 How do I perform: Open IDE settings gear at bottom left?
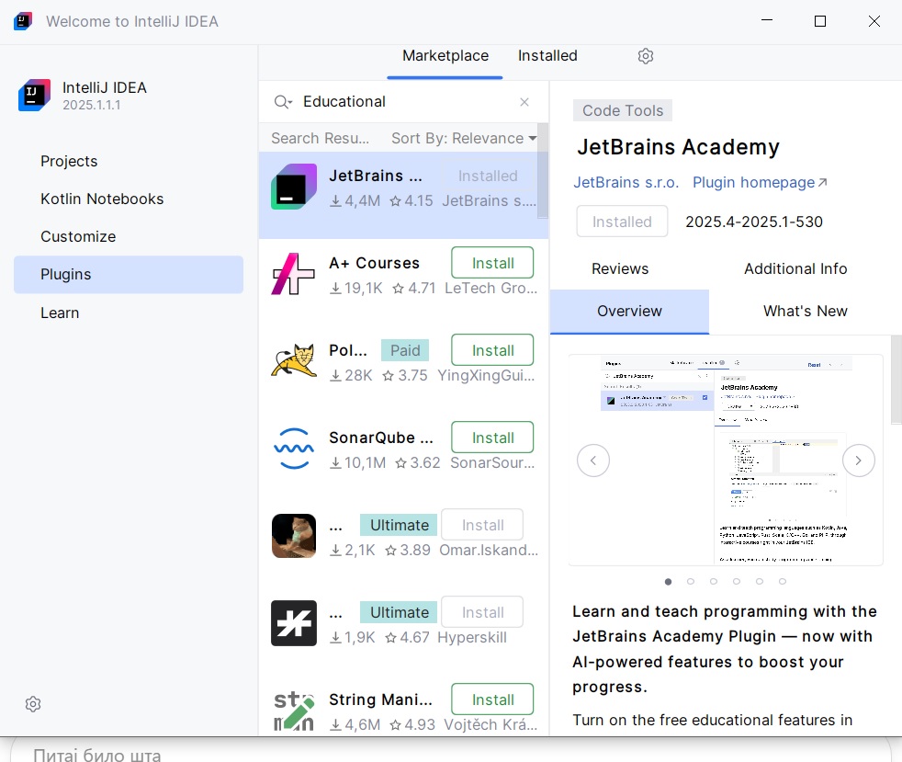33,704
